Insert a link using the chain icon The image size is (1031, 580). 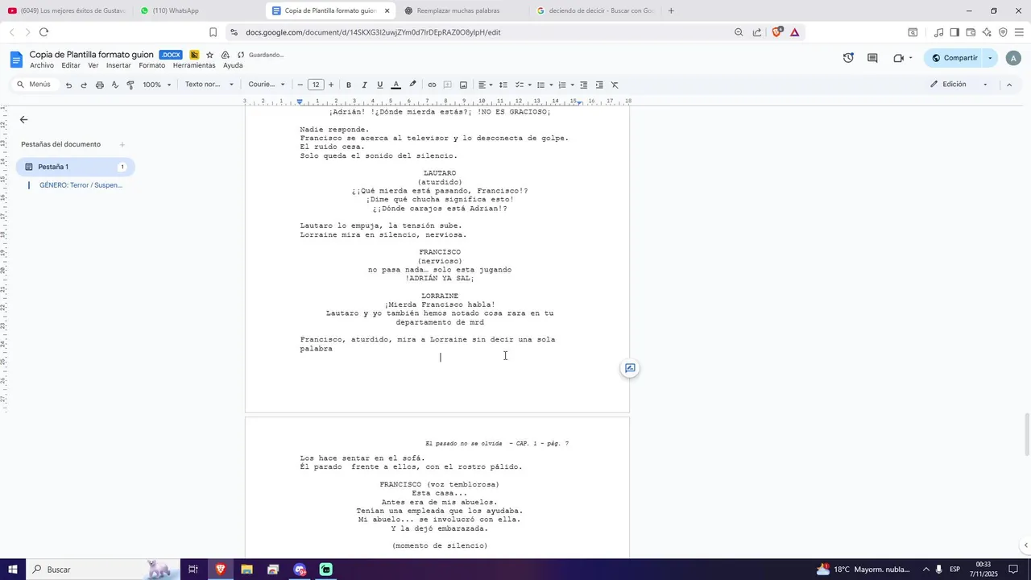point(432,85)
